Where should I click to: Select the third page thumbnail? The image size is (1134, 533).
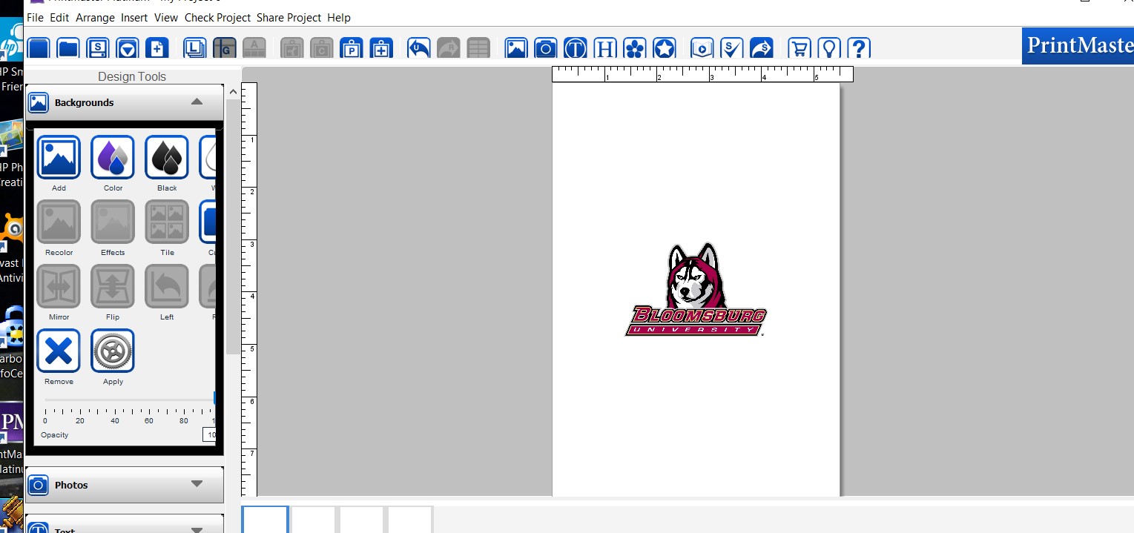[x=361, y=520]
